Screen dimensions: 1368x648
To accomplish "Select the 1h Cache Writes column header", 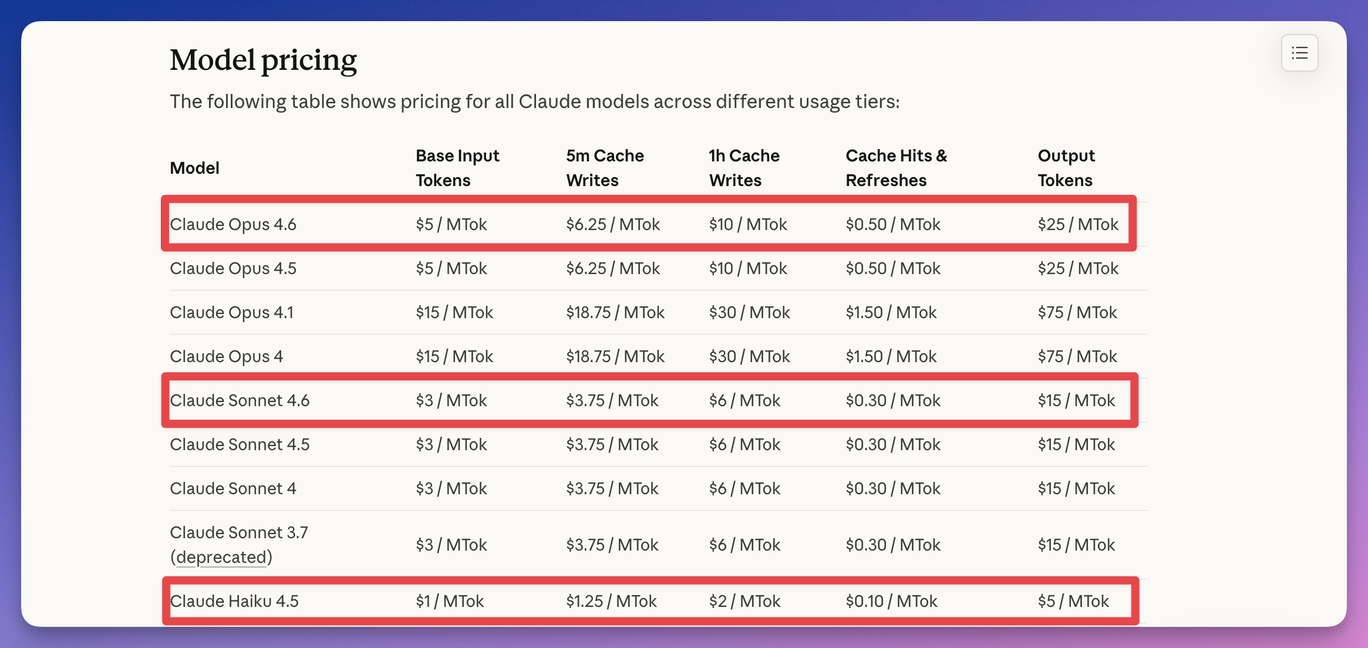I will tap(744, 168).
